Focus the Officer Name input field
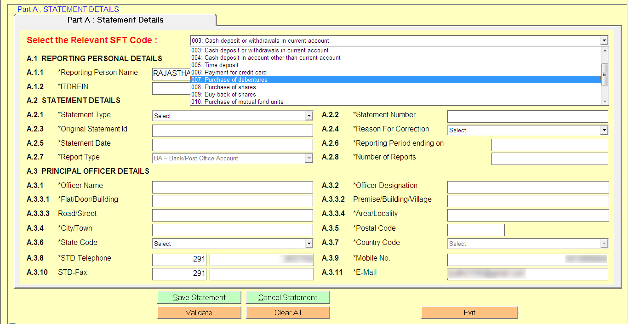The image size is (628, 324). 232,187
